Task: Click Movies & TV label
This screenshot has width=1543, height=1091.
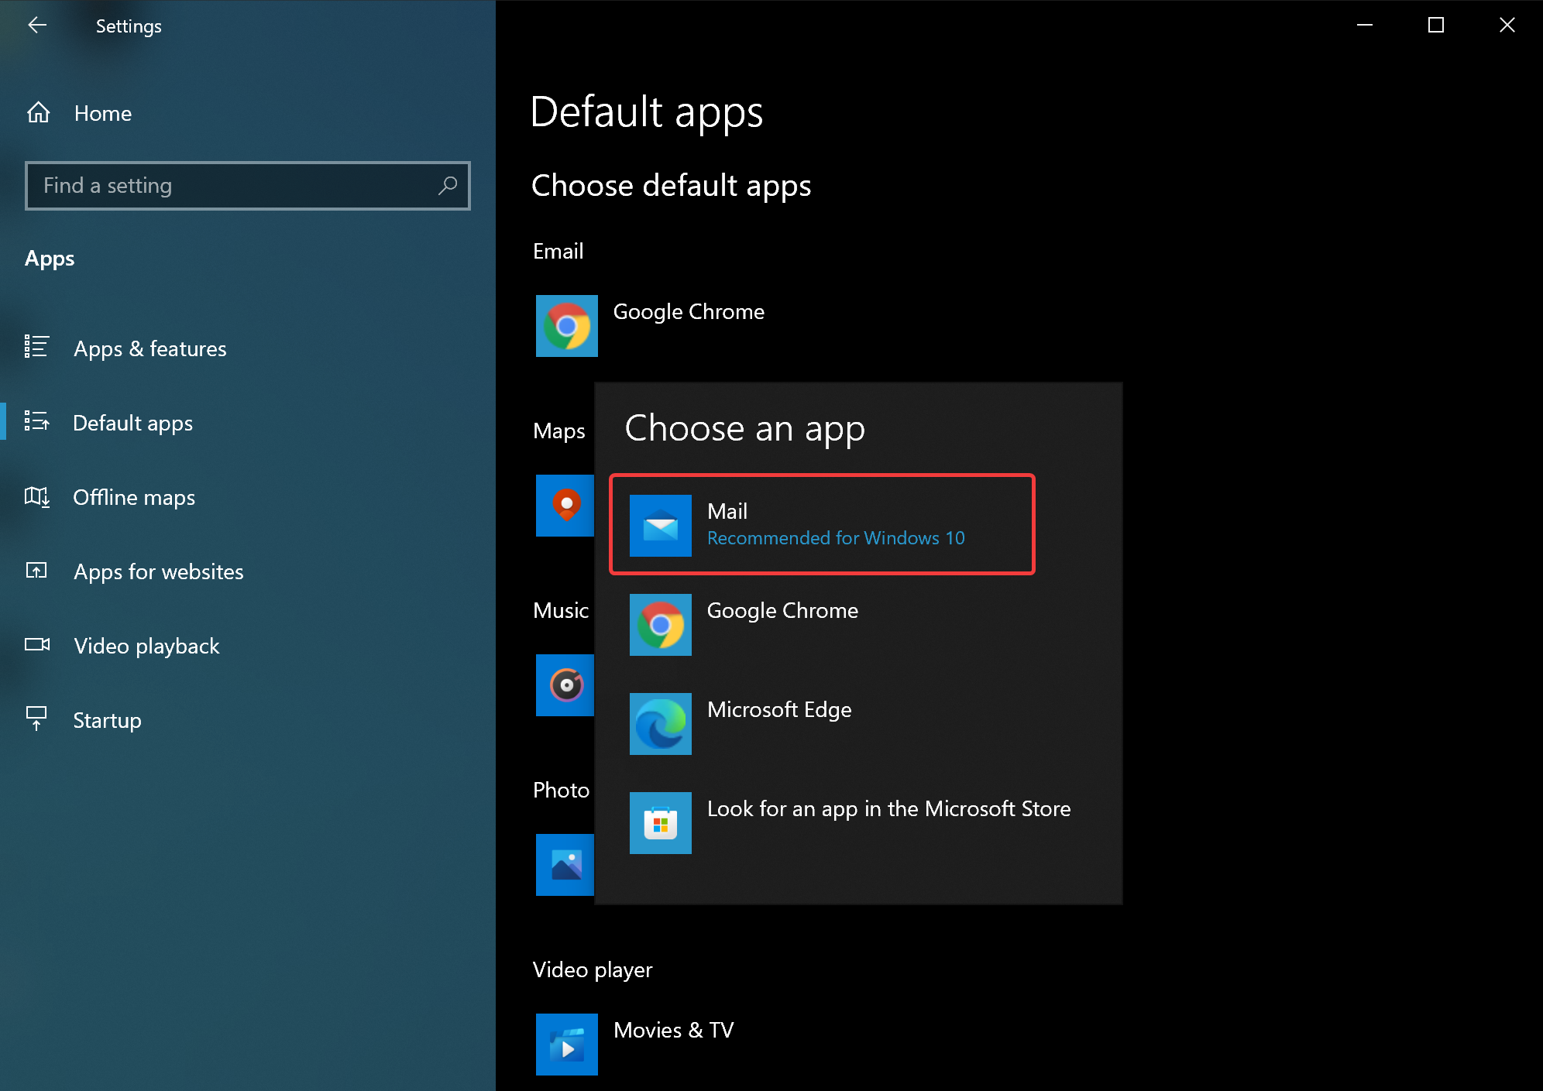Action: (x=674, y=1031)
